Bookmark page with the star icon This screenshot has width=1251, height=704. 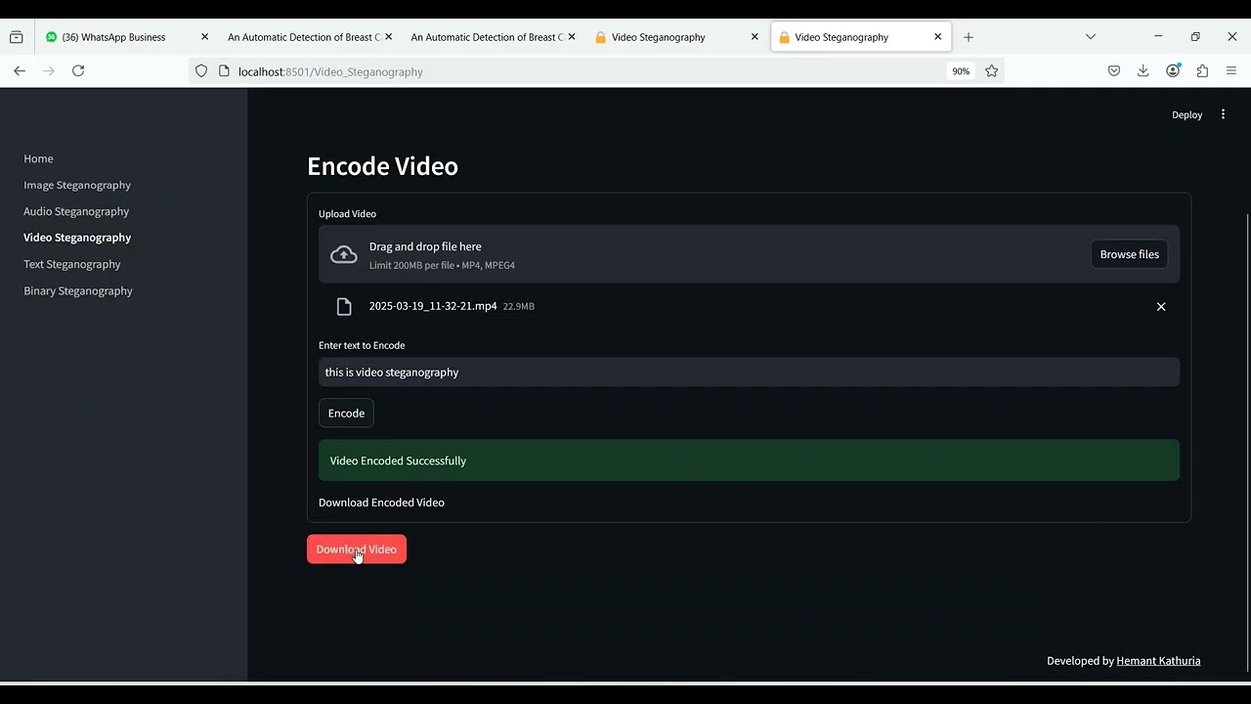click(992, 71)
